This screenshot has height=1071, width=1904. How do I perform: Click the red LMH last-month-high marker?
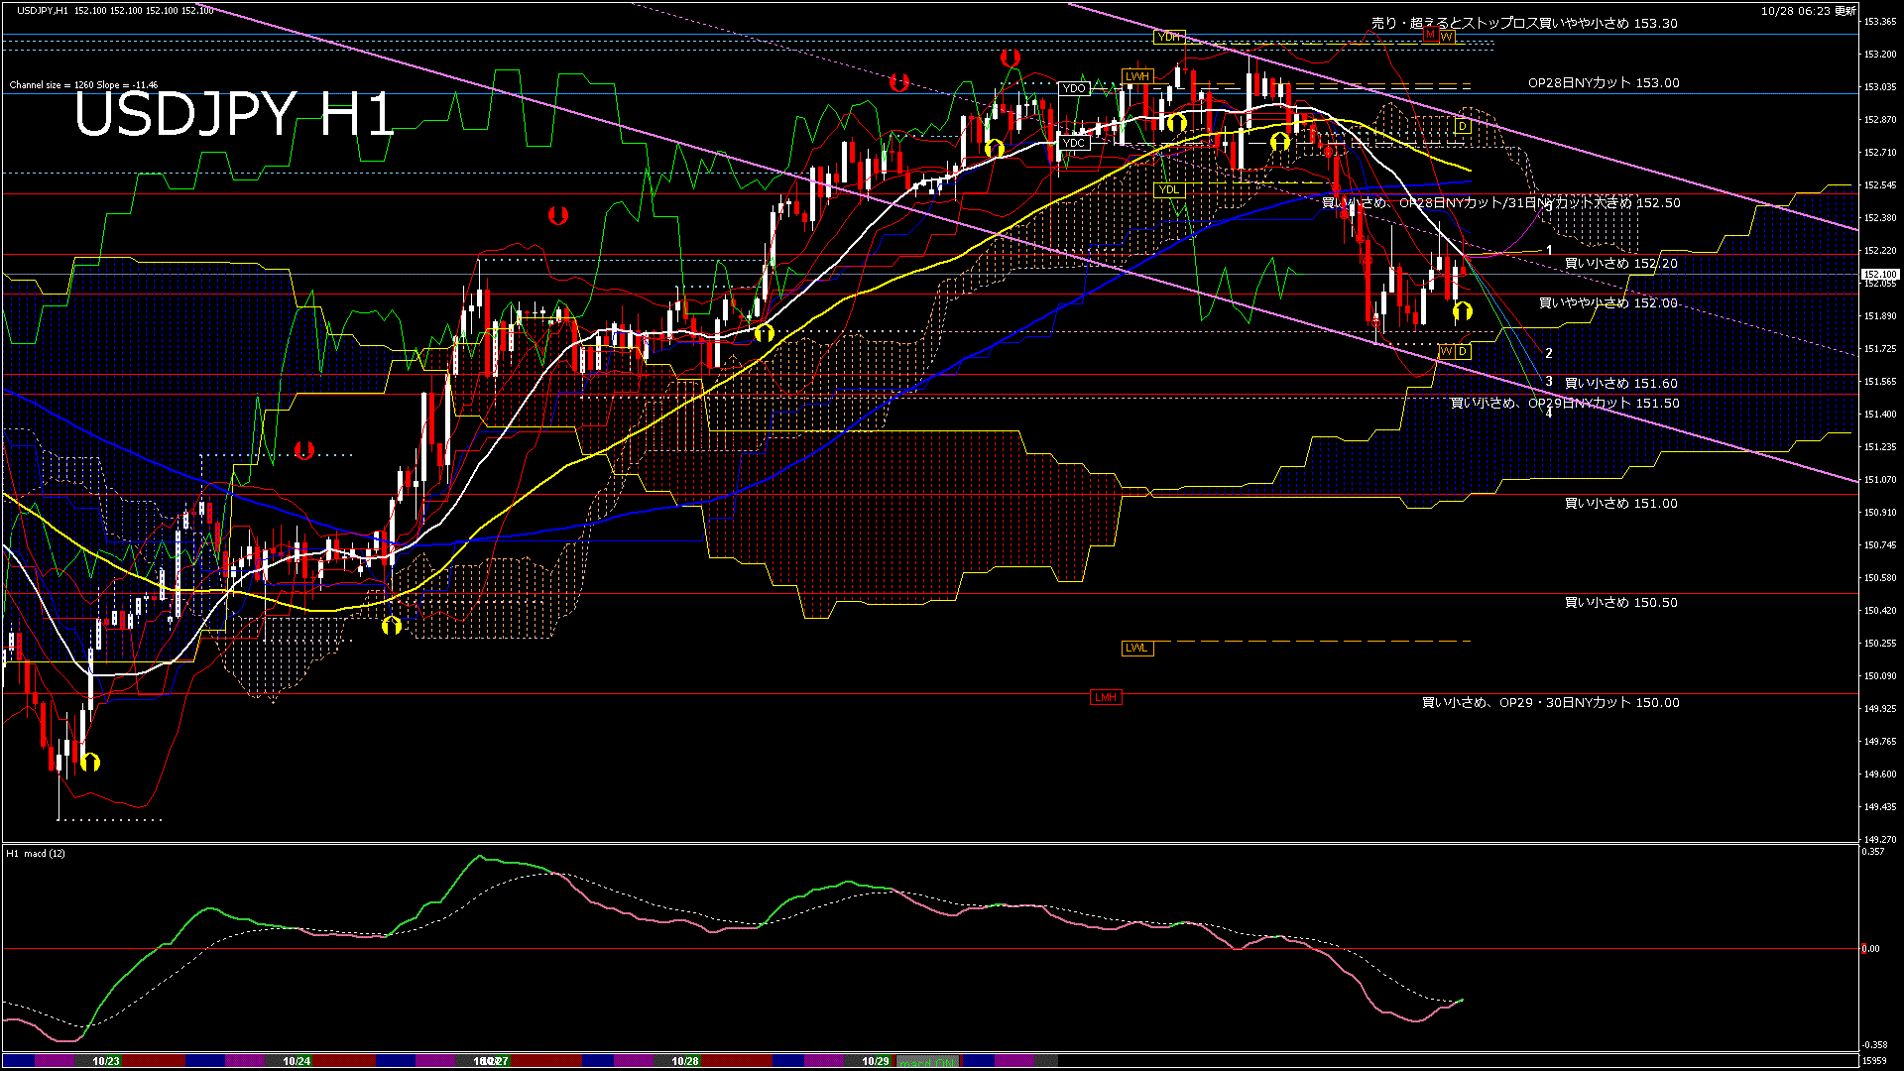pos(1104,697)
